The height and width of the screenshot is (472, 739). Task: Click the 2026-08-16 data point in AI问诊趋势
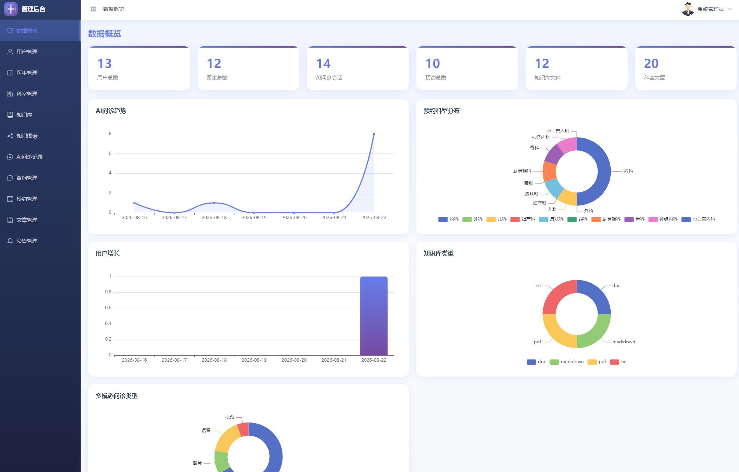pos(134,203)
